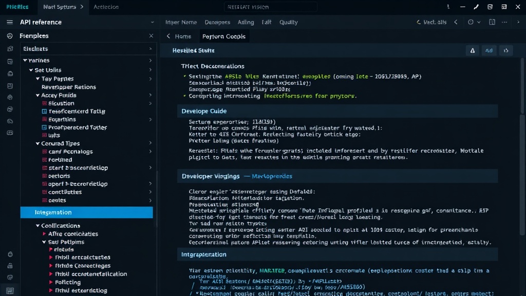Image resolution: width=526 pixels, height=296 pixels.
Task: Collapse the Tay Parnes tree node
Action: (x=37, y=79)
